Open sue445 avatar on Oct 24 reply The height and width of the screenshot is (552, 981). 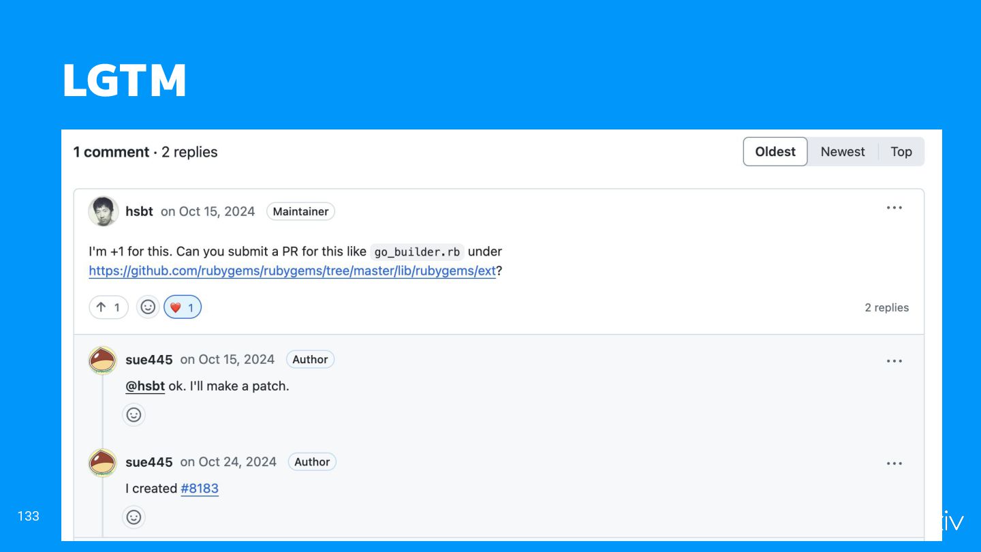[x=103, y=462]
